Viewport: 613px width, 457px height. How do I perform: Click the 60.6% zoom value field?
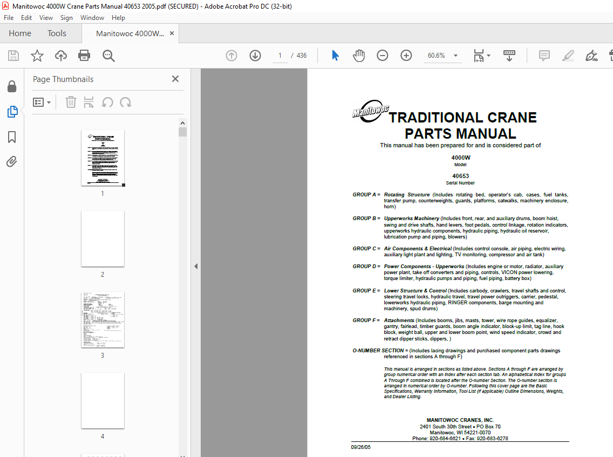437,56
